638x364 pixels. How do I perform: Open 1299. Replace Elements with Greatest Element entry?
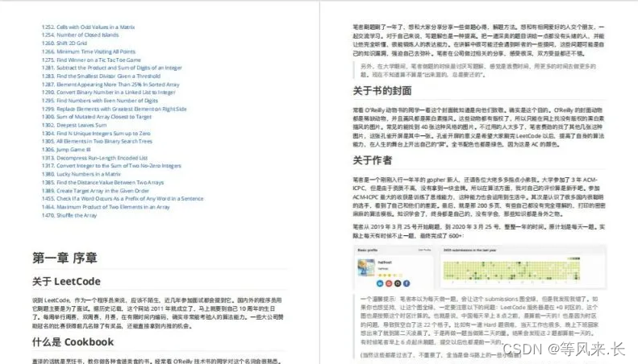114,109
